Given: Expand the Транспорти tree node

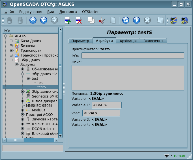Looking at the screenshot, I should pyautogui.click(x=11, y=51).
